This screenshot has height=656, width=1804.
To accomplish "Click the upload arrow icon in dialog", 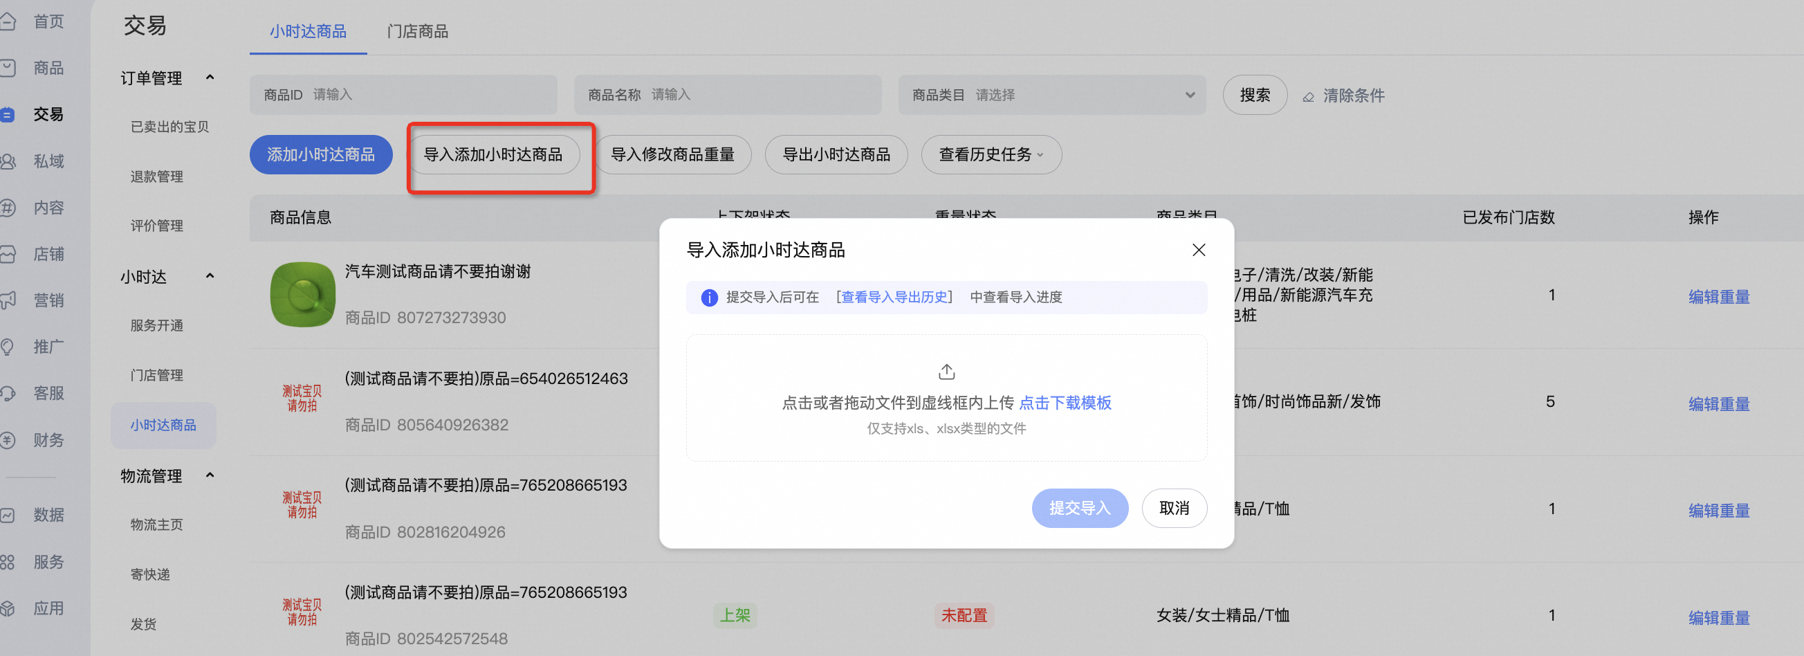I will tap(947, 371).
